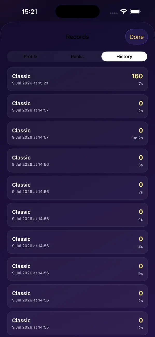The width and height of the screenshot is (155, 337).
Task: Click the cellular signal dots icon
Action: tap(114, 13)
